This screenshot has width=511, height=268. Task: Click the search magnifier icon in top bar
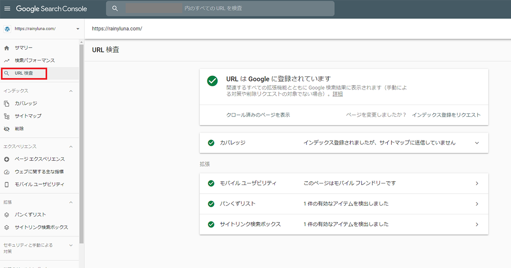(115, 8)
